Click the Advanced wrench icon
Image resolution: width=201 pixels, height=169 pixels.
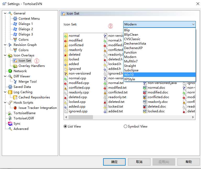click(x=10, y=129)
